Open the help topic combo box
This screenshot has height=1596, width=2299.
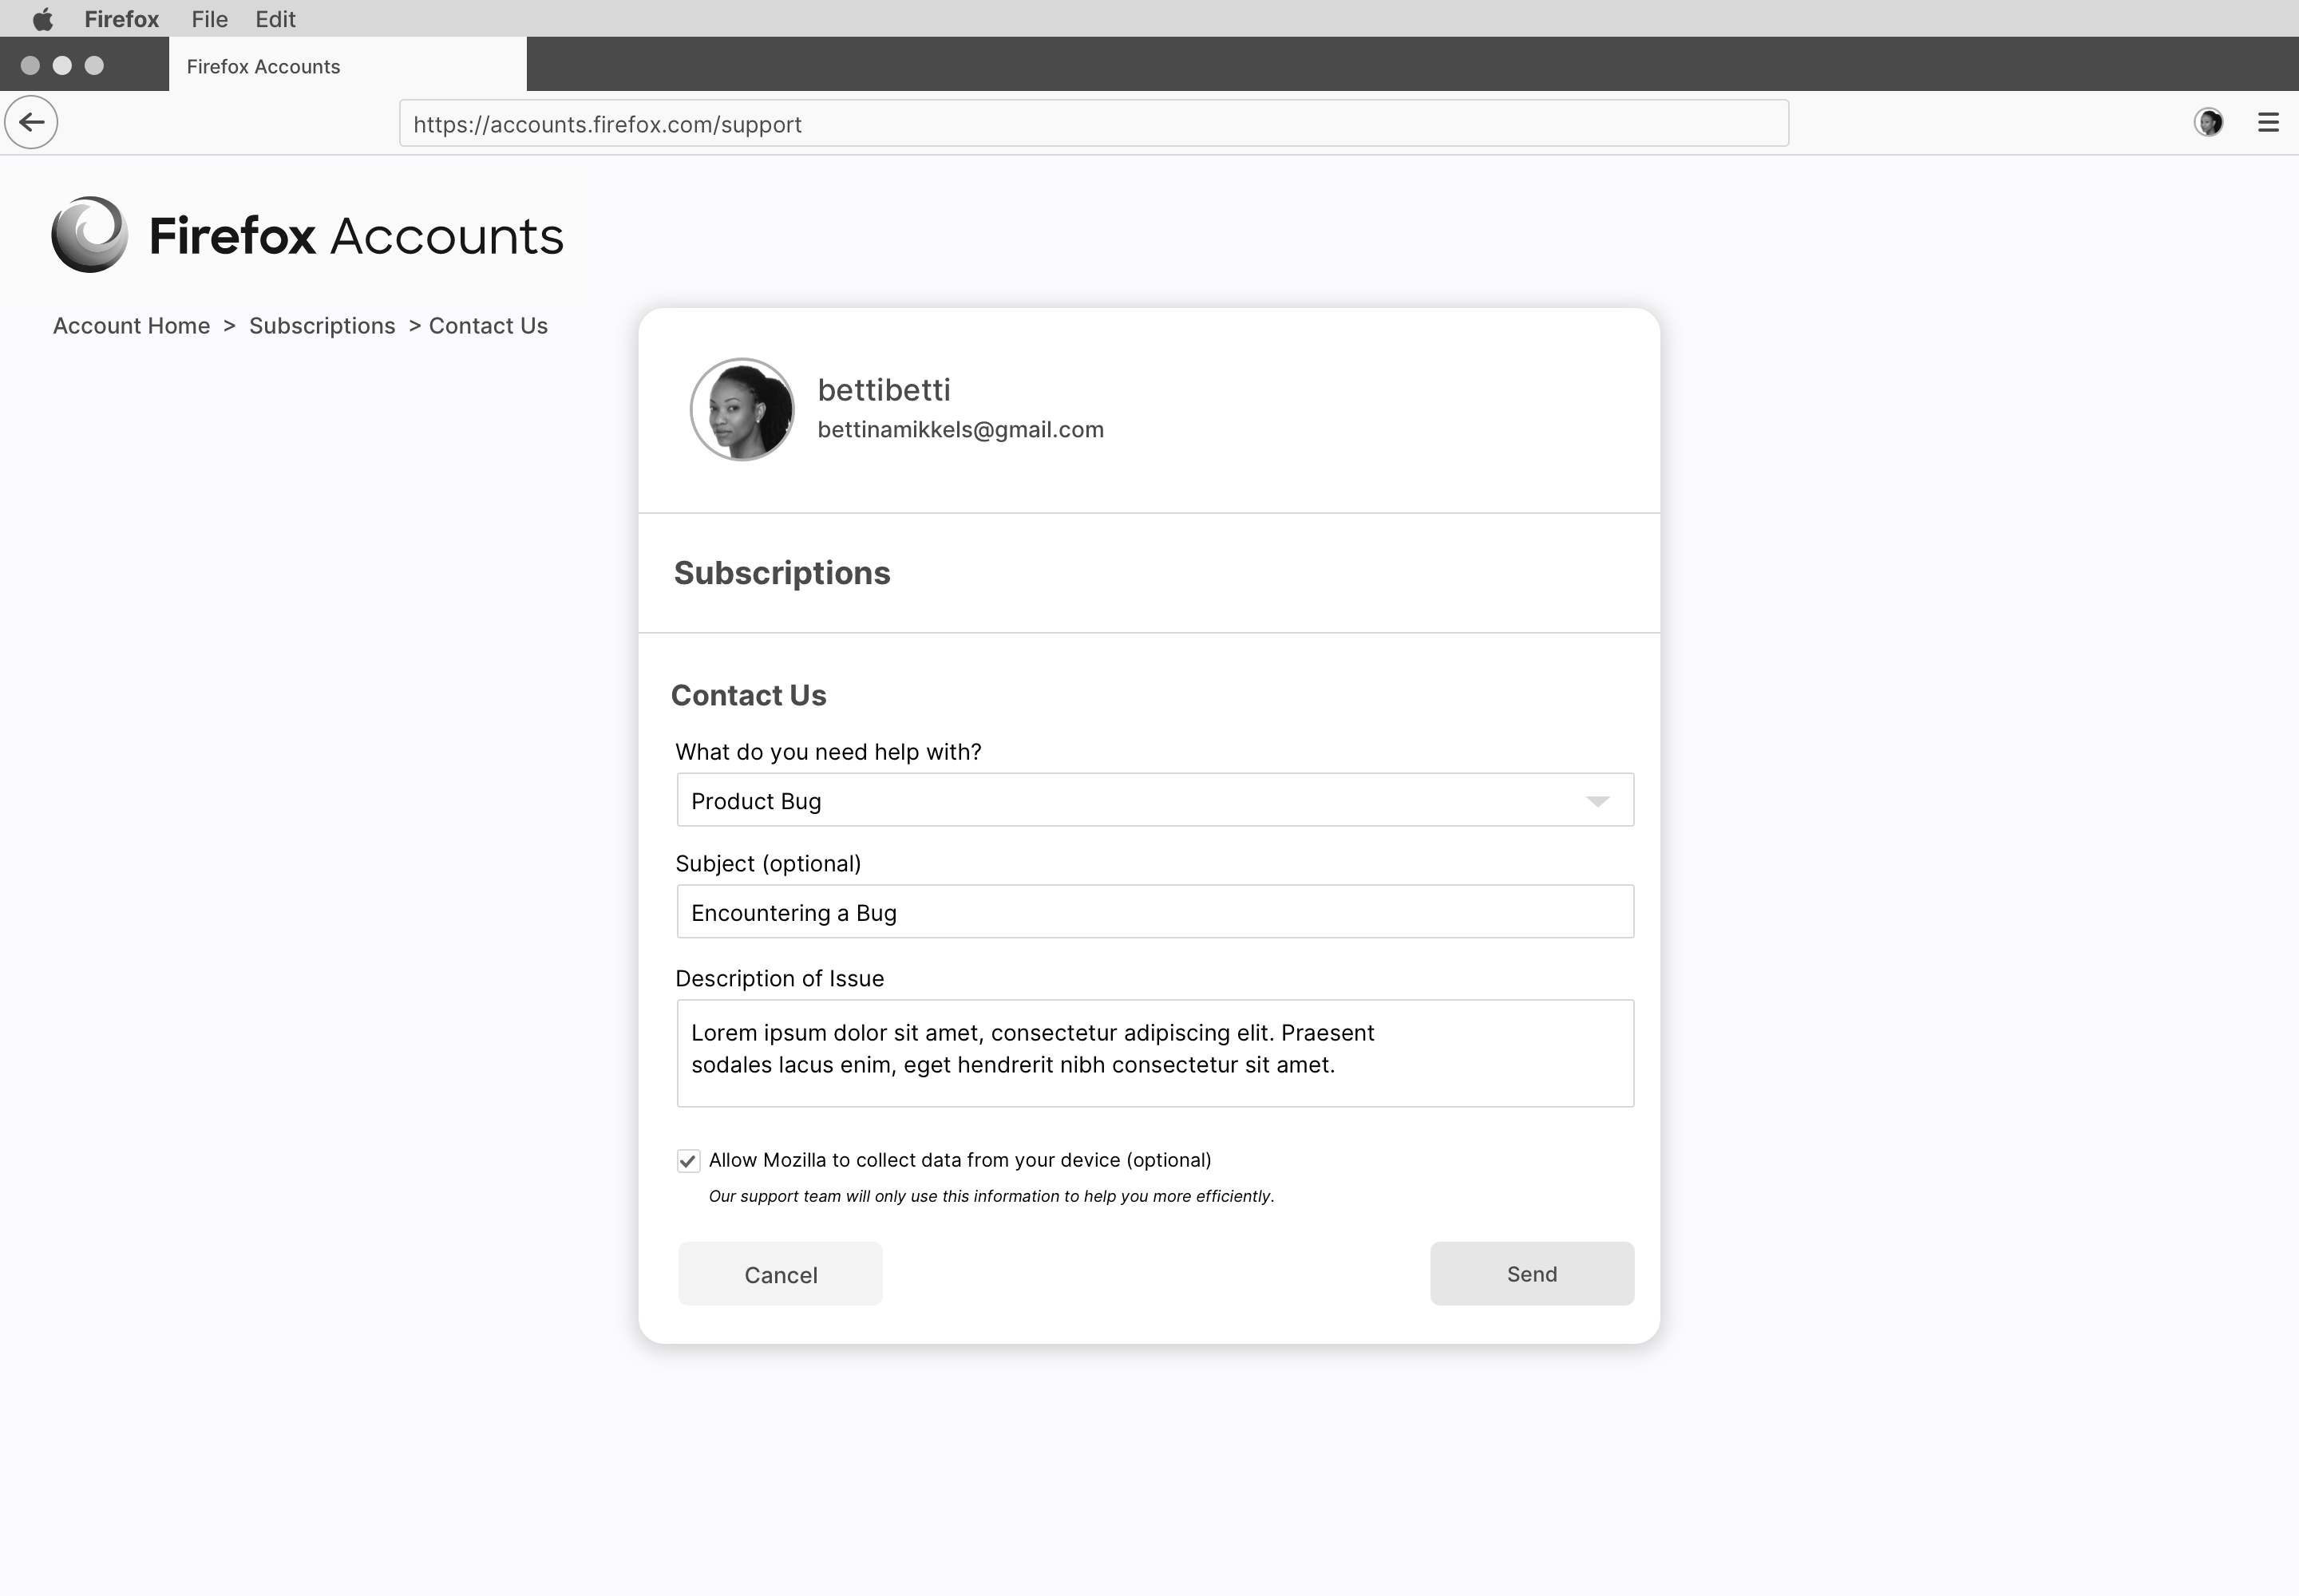tap(1154, 800)
